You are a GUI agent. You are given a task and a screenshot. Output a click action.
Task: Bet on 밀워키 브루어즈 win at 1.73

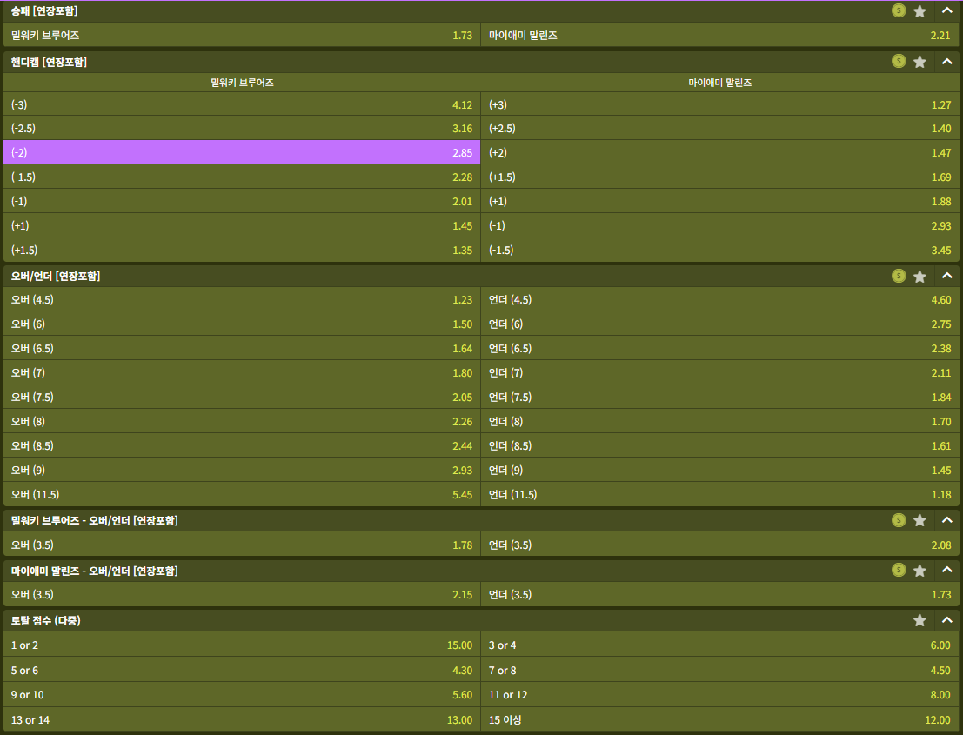[x=242, y=35]
